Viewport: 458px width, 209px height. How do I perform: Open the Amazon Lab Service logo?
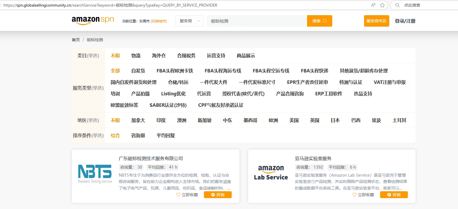(x=271, y=173)
